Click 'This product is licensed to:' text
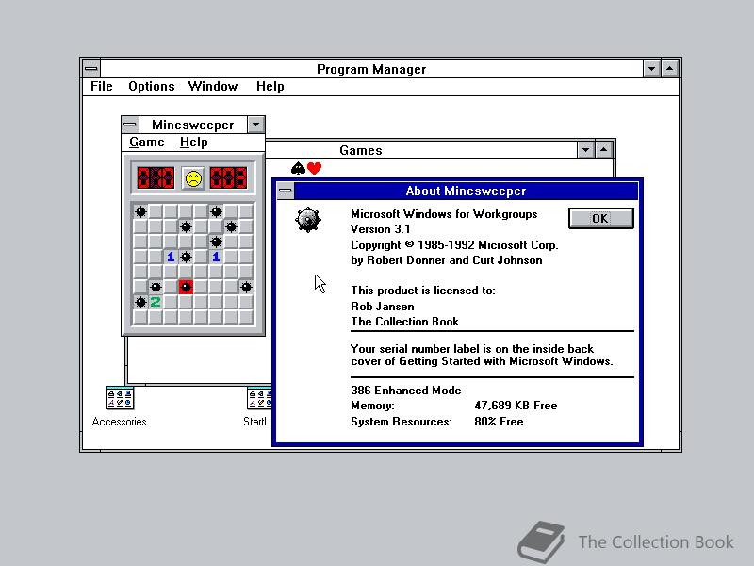Viewport: 754px width, 566px height. tap(422, 291)
